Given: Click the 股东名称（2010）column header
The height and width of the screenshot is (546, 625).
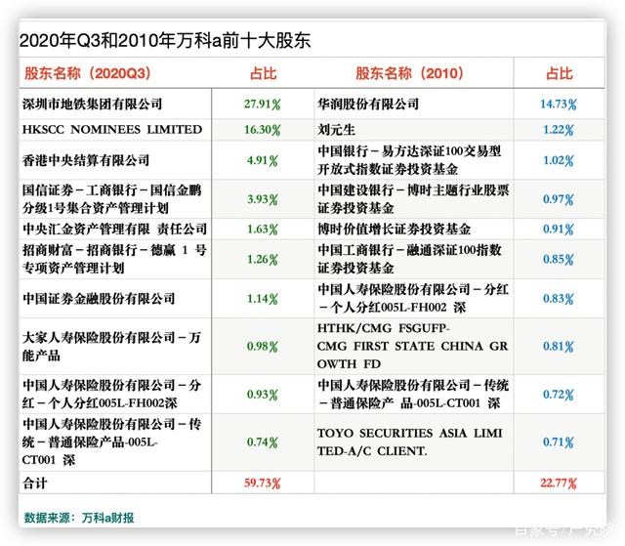Looking at the screenshot, I should pyautogui.click(x=409, y=73).
